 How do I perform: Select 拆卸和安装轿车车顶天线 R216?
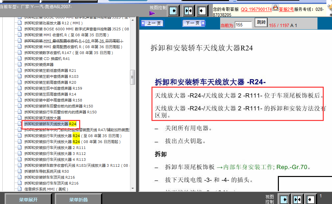tap(50, 177)
